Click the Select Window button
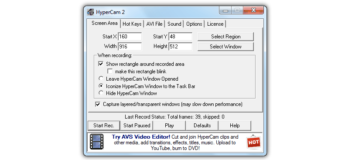The width and height of the screenshot is (362, 160). (x=225, y=47)
